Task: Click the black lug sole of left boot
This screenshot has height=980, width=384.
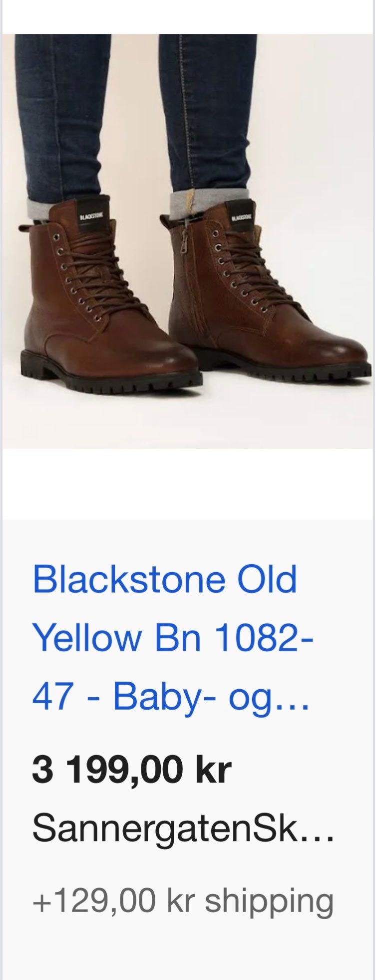Action: point(111,377)
